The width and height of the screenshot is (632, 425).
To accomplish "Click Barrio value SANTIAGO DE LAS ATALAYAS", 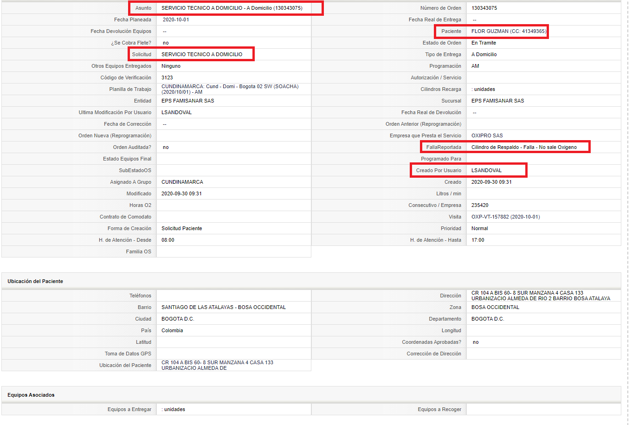I will [x=224, y=307].
